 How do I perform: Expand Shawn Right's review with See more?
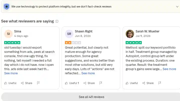tap(88, 73)
